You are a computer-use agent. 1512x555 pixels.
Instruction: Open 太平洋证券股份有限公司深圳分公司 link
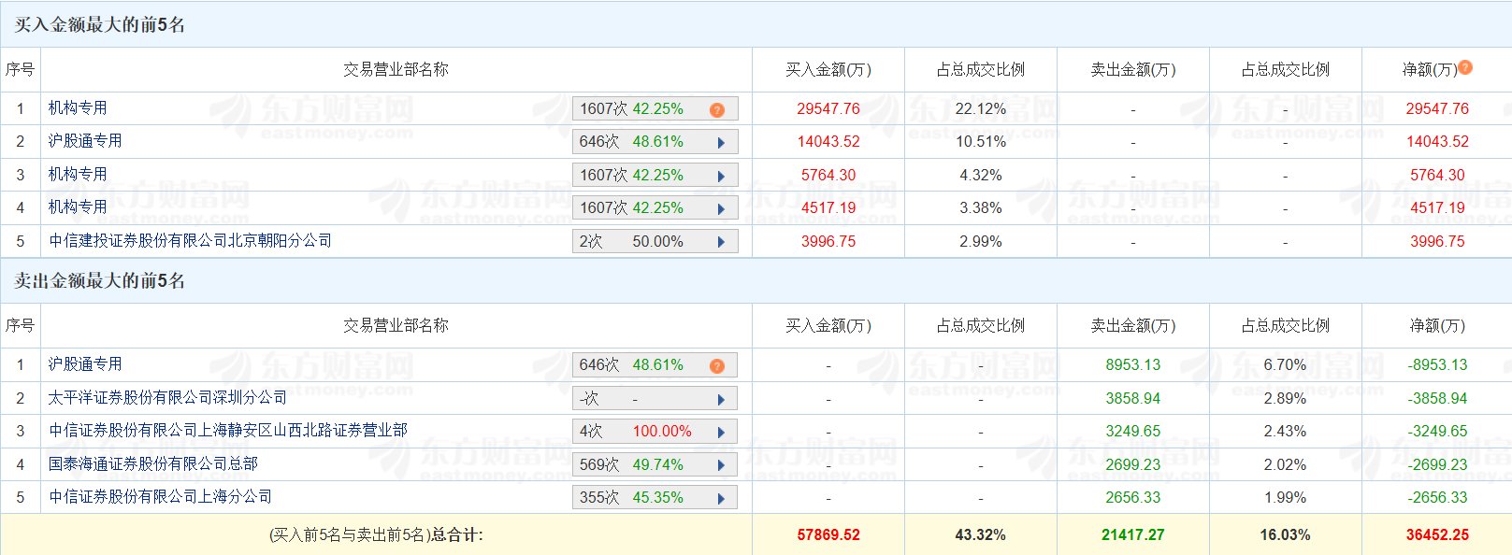click(x=167, y=398)
